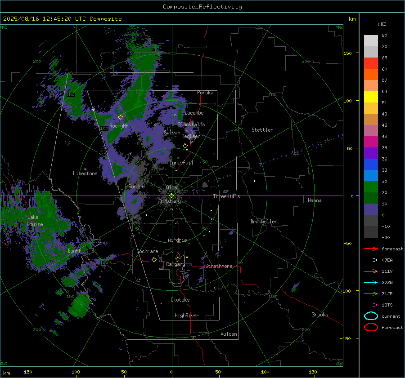Click the Banff location label
Viewport: 405px width, 378px height.
coord(74,250)
